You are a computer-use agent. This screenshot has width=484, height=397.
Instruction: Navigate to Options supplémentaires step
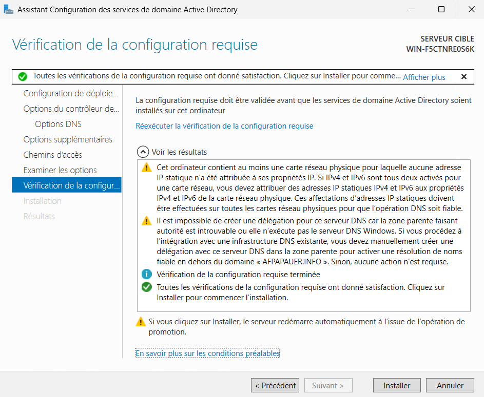coord(68,139)
